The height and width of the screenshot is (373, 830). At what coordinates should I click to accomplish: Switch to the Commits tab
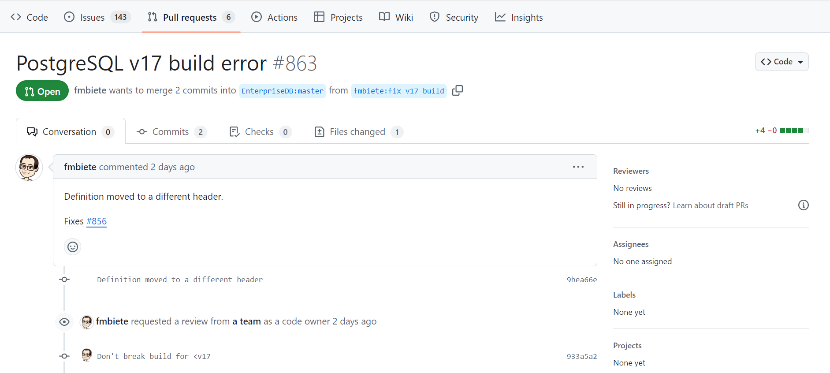pyautogui.click(x=171, y=132)
